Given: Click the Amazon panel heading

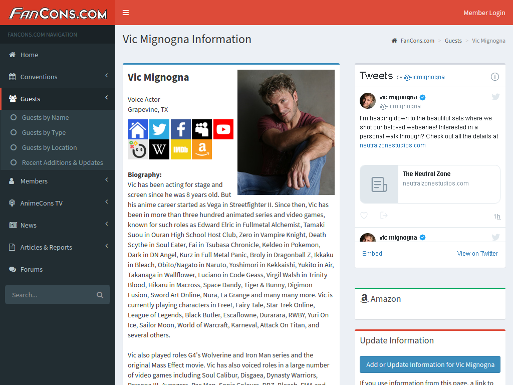Looking at the screenshot, I should (x=381, y=299).
